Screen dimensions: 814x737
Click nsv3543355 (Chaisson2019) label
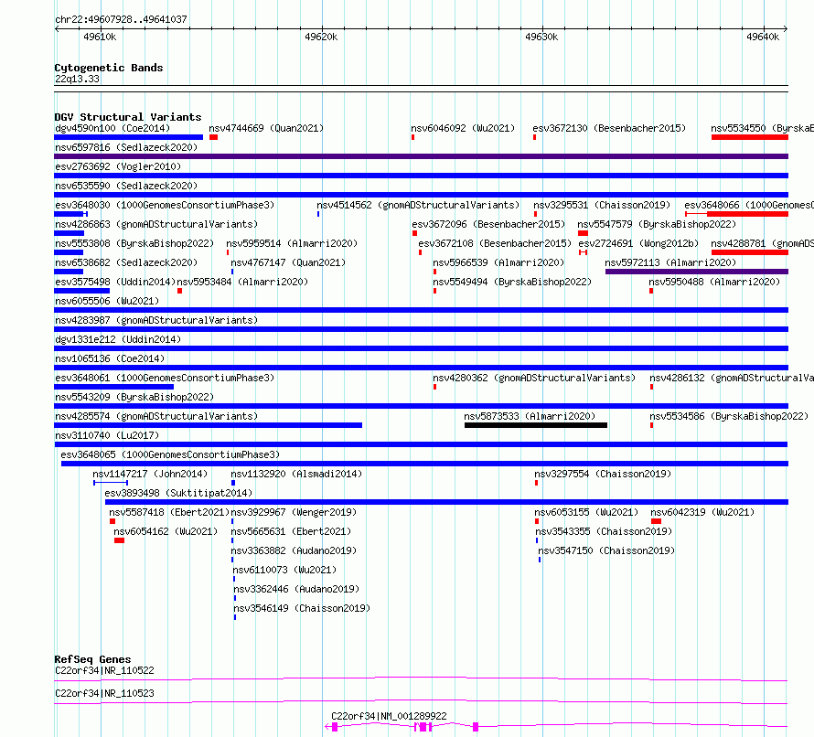pyautogui.click(x=604, y=531)
